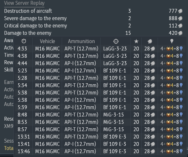Click the crosshair target column header icon
Viewport: 188px width, 157px height.
tap(116, 41)
